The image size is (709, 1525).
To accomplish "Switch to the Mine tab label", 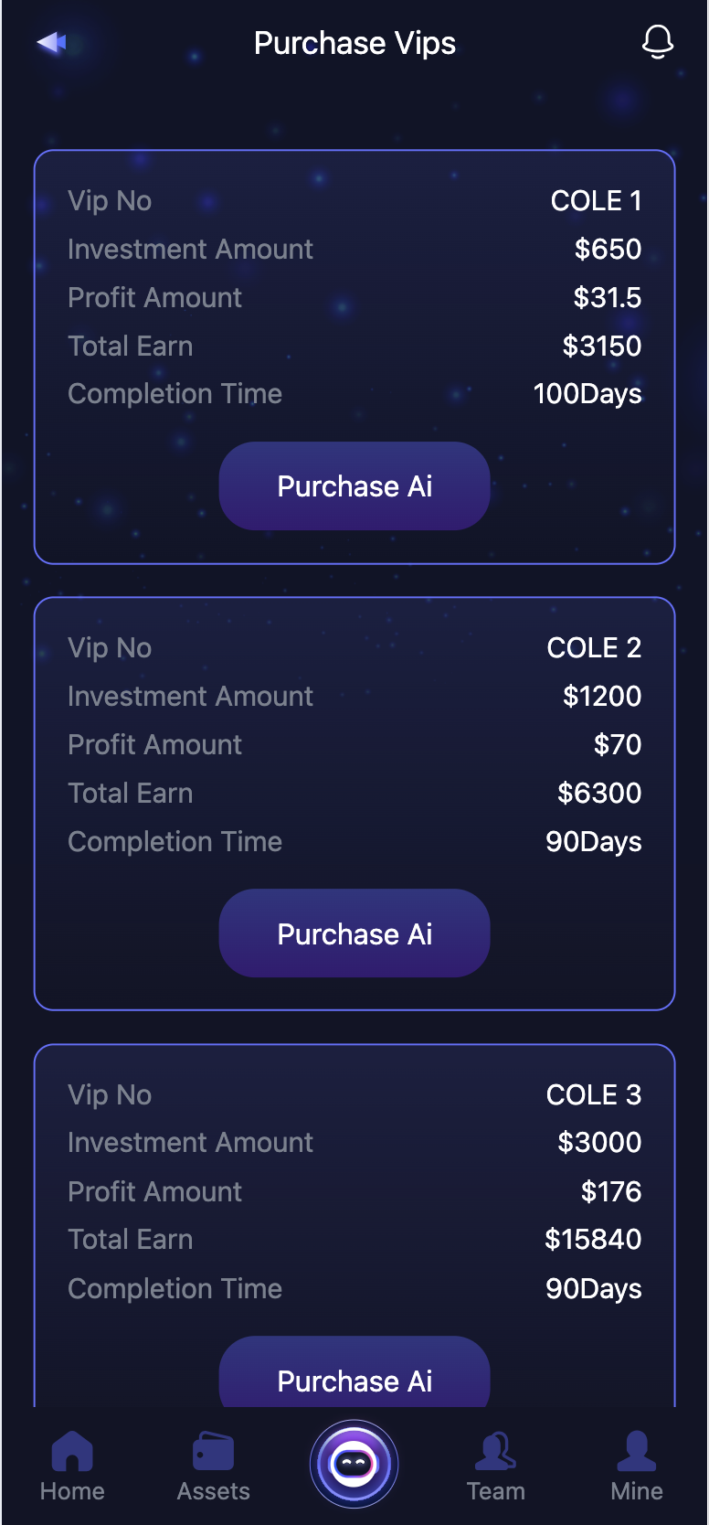I will coord(636,1491).
